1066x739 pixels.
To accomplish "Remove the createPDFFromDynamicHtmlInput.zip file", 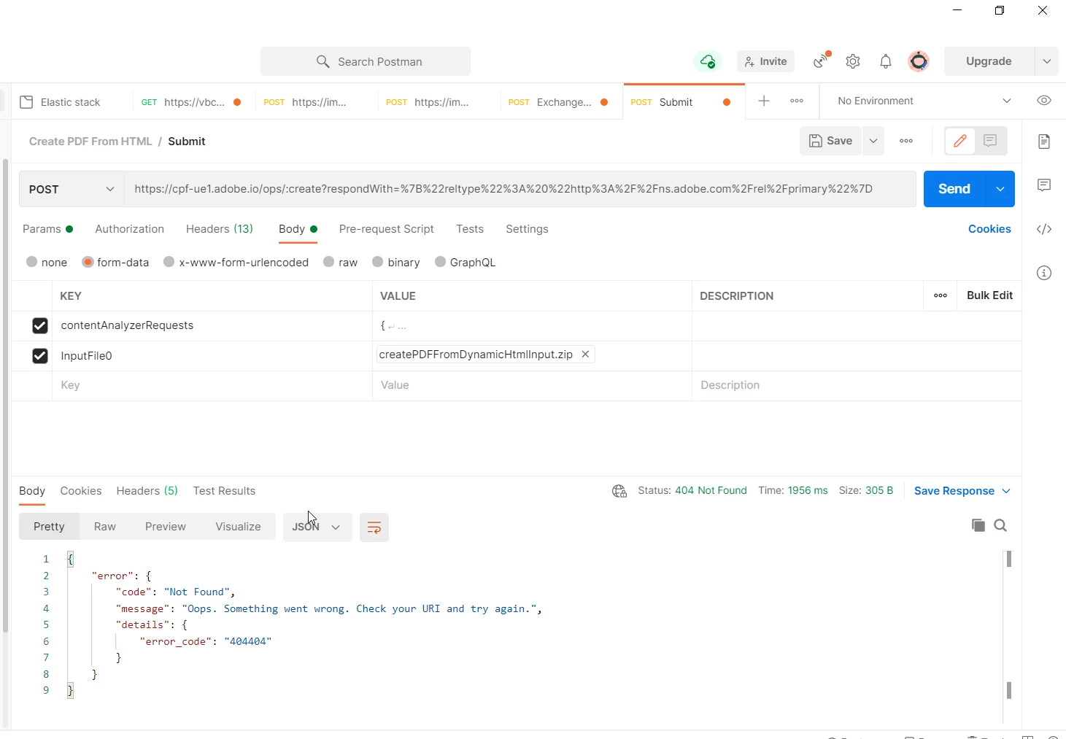I will point(585,355).
